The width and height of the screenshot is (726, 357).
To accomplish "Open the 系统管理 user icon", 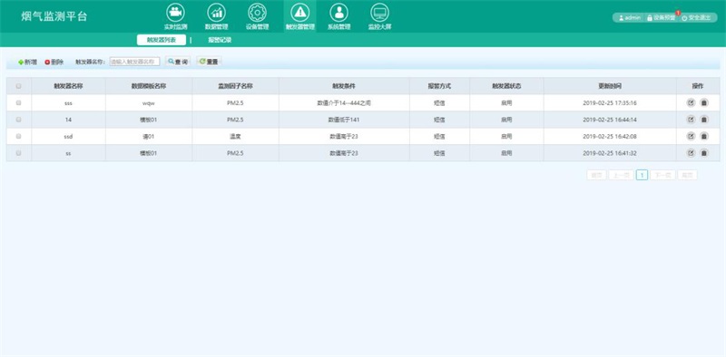I will point(338,13).
